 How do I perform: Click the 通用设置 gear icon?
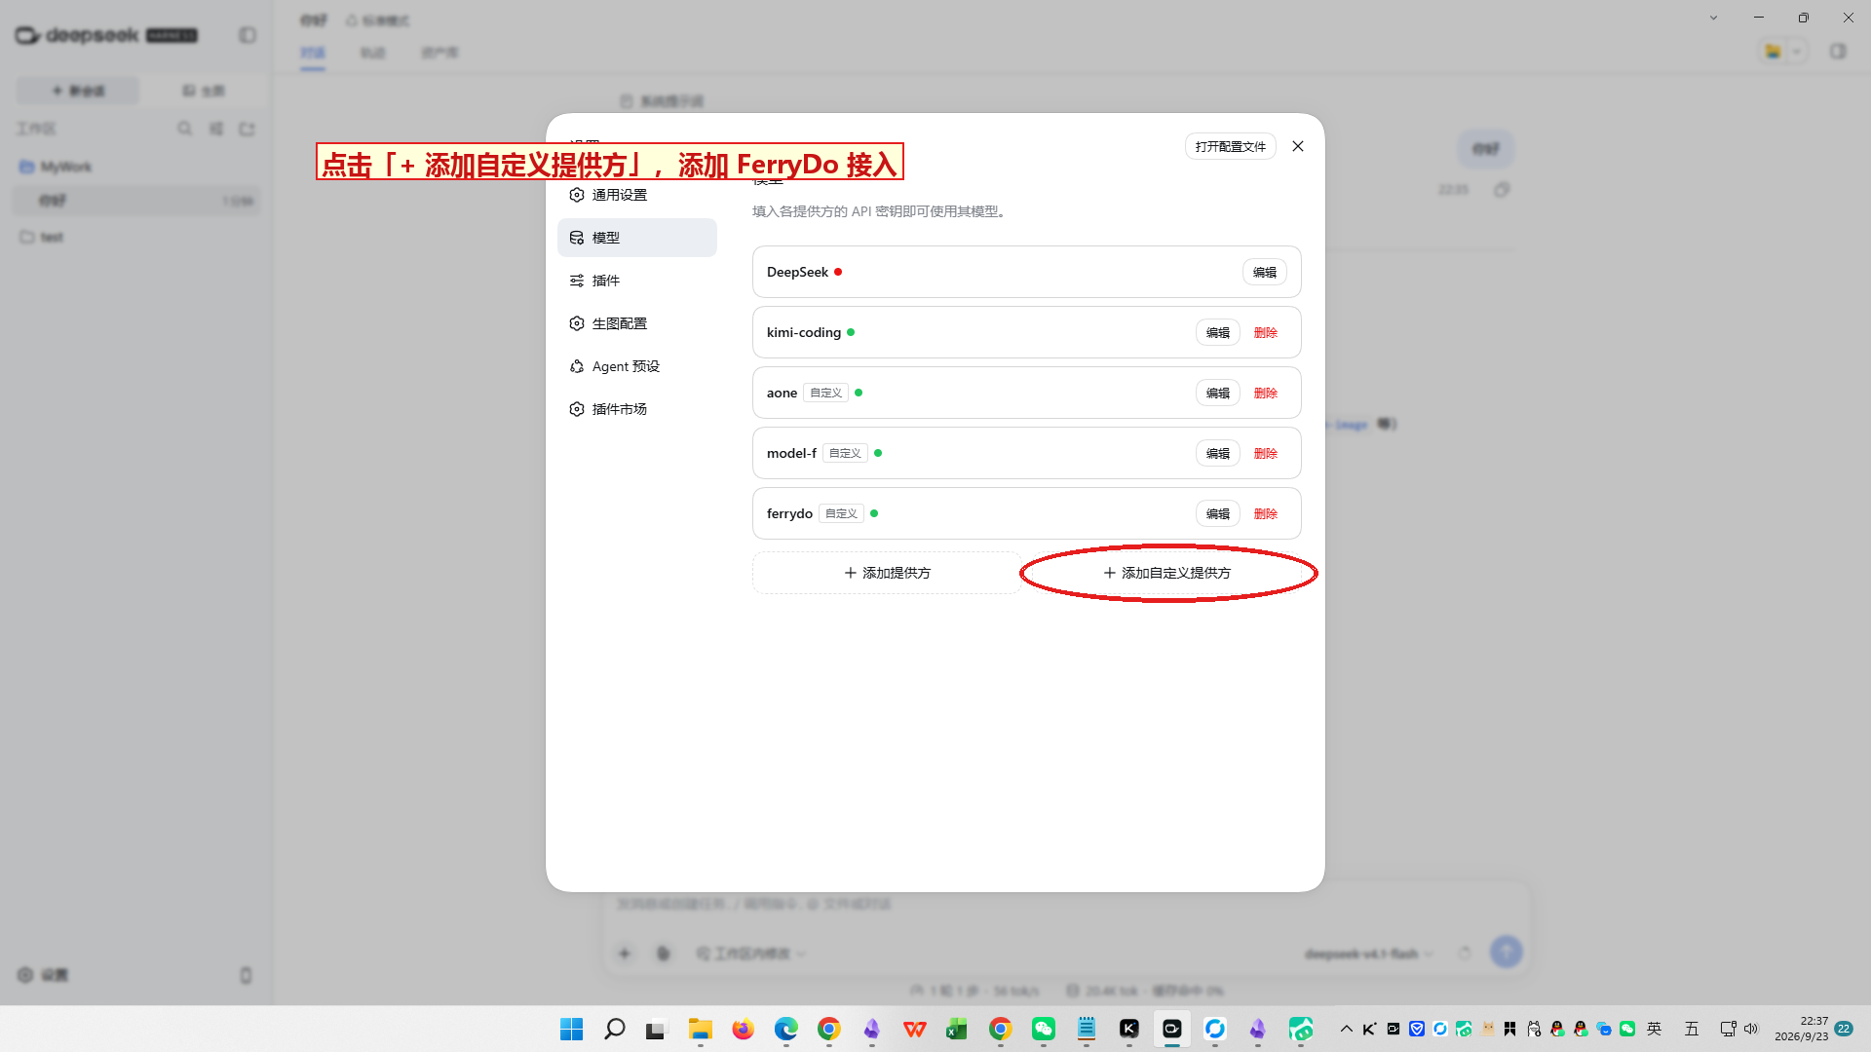[x=577, y=195]
